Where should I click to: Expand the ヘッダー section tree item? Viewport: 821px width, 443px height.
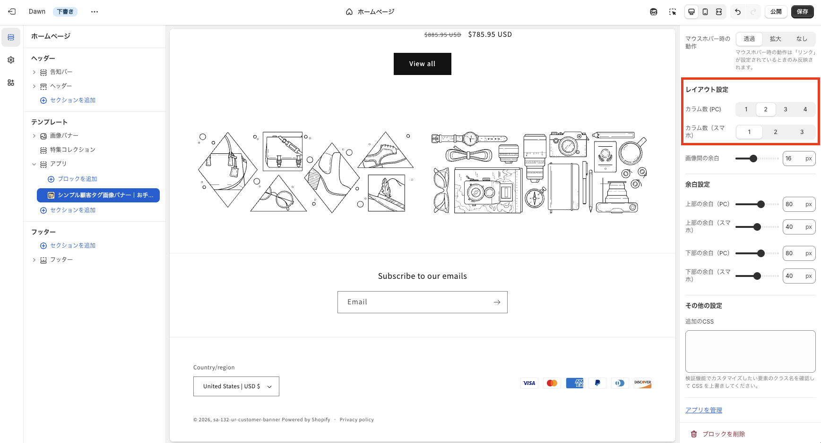[34, 86]
